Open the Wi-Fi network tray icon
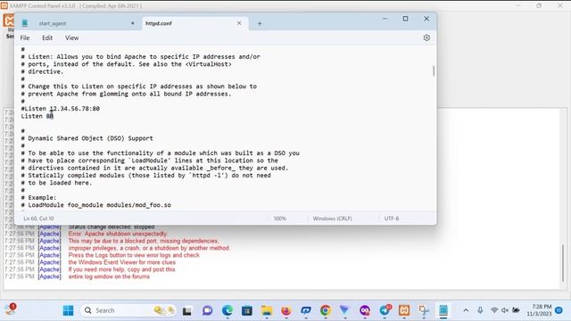 [x=494, y=310]
